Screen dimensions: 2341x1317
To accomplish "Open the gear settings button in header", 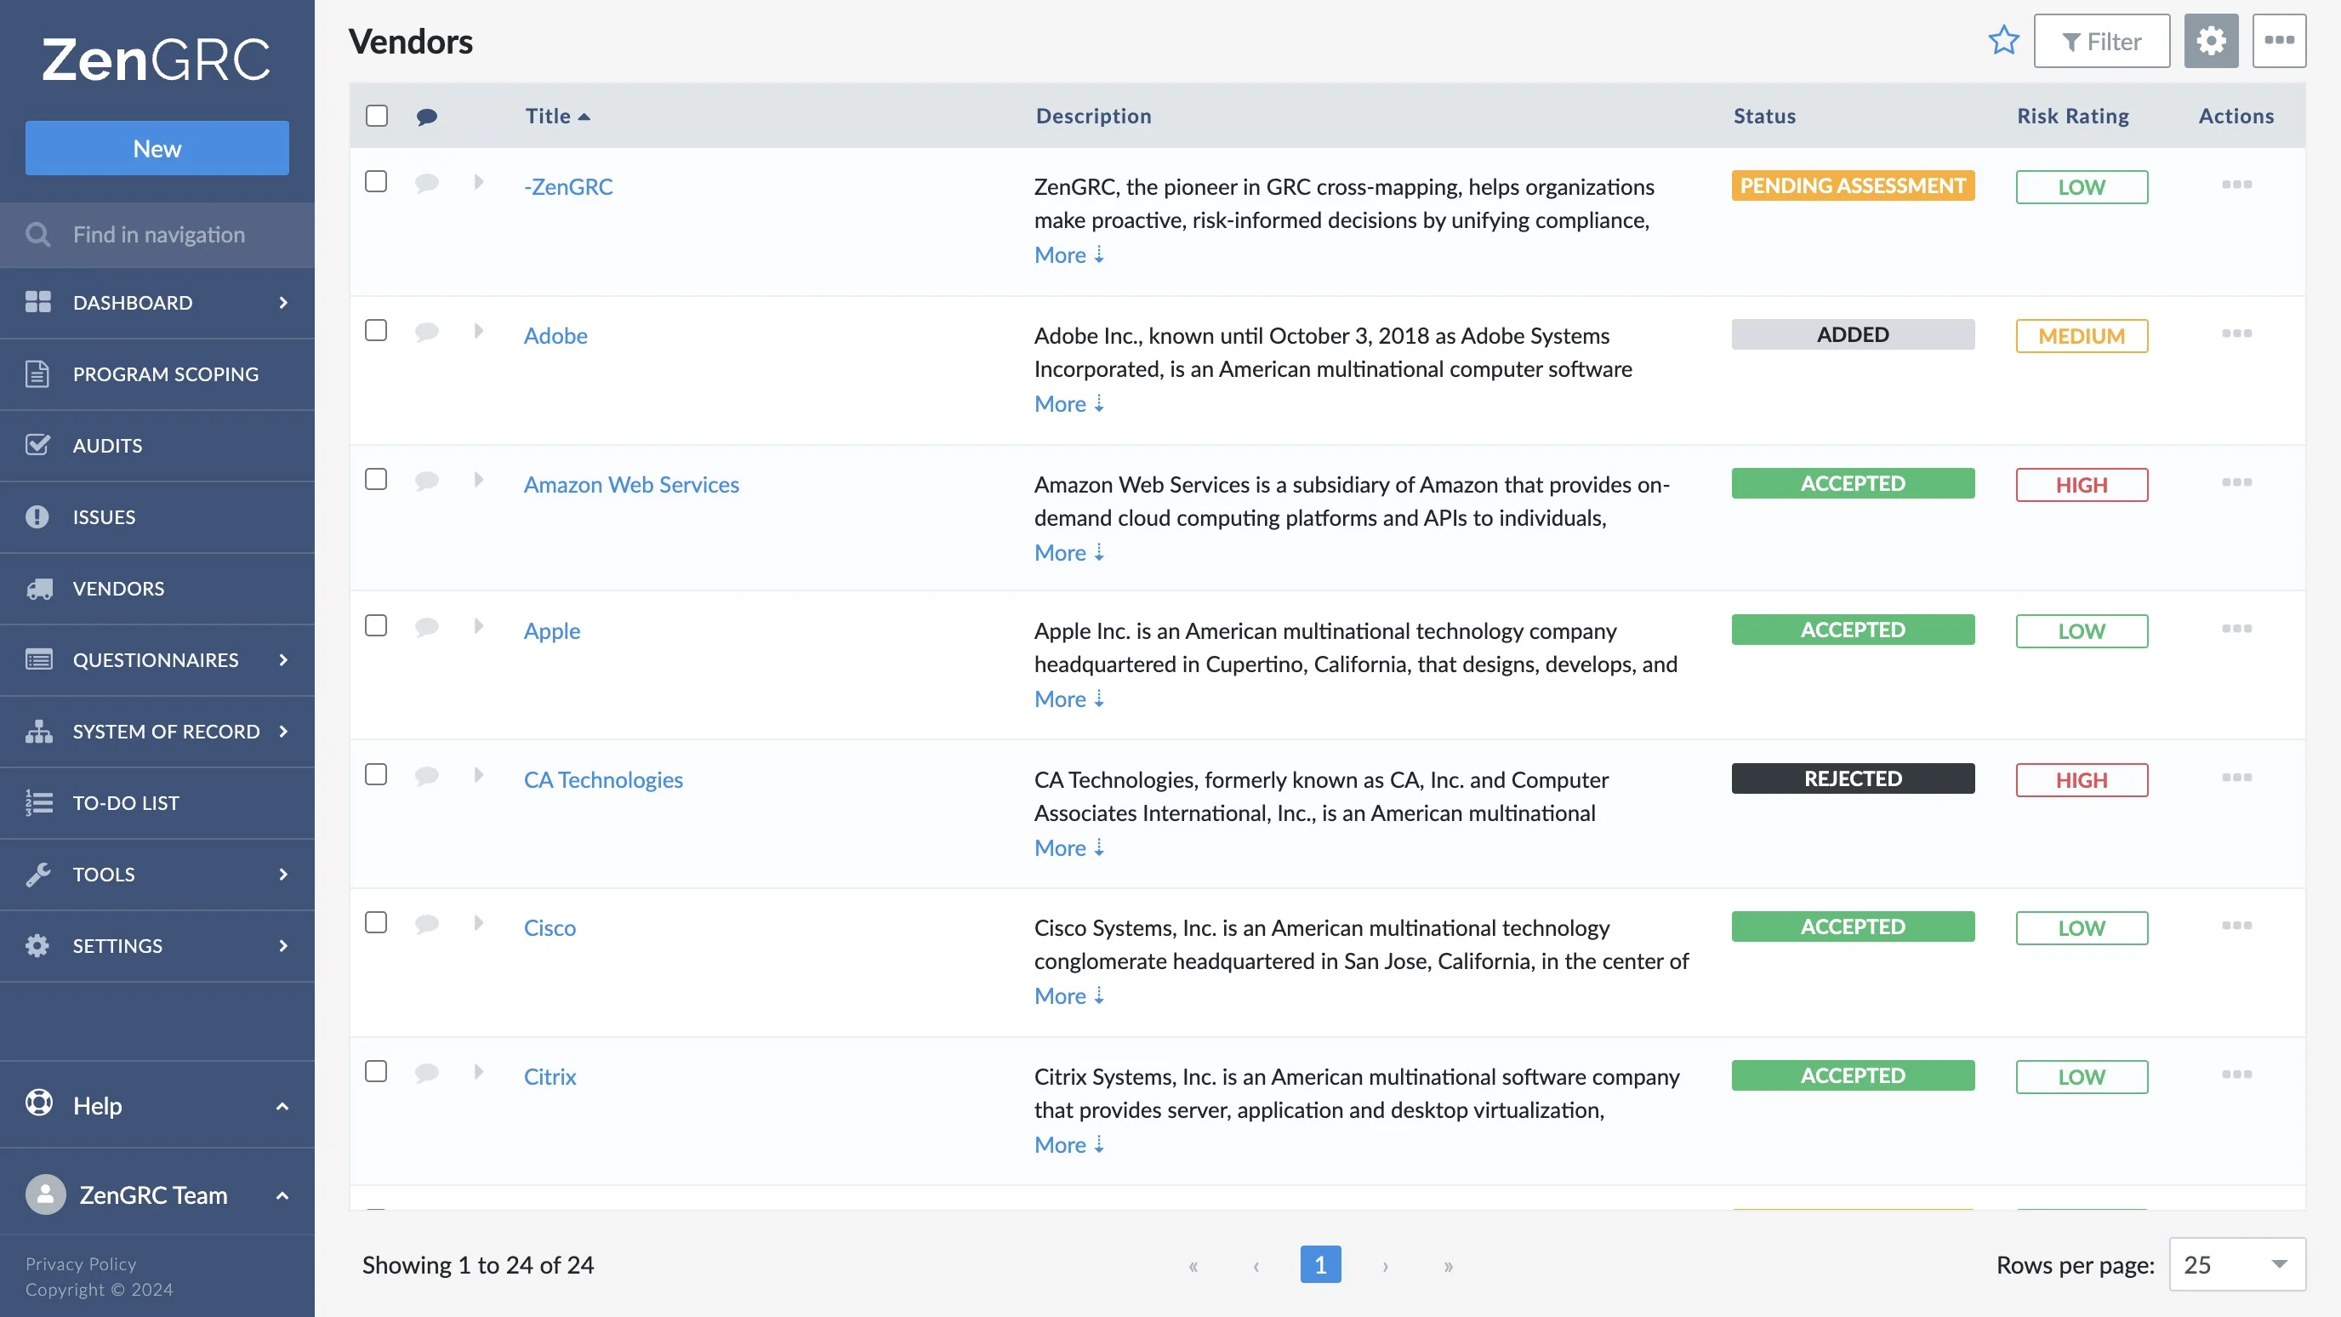I will click(2211, 41).
